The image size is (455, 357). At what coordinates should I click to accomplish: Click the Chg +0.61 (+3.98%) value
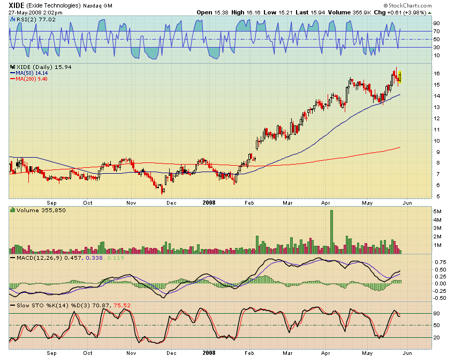click(400, 12)
